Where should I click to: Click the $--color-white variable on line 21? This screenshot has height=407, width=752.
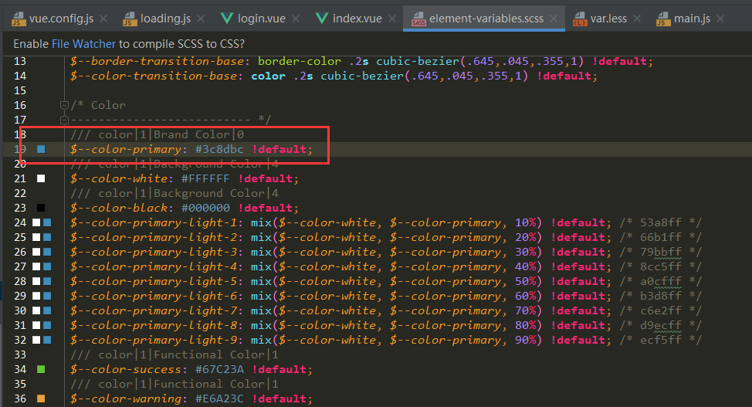pyautogui.click(x=119, y=178)
